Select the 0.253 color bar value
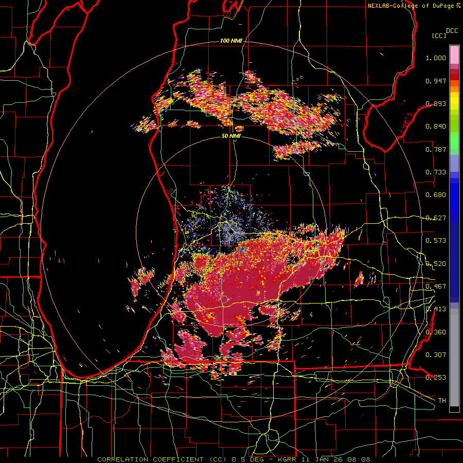The height and width of the screenshot is (463, 463). pyautogui.click(x=436, y=378)
